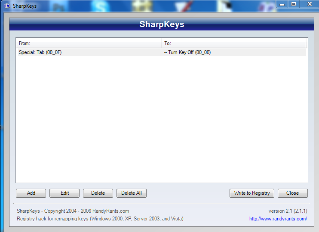
Task: Click the blue SharpKeys banner heading
Action: 162,24
